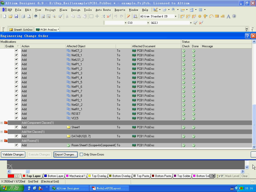The height and width of the screenshot is (192, 256).
Task: Click the Mechanical 1 magenta color swatch
Action: coord(67,176)
